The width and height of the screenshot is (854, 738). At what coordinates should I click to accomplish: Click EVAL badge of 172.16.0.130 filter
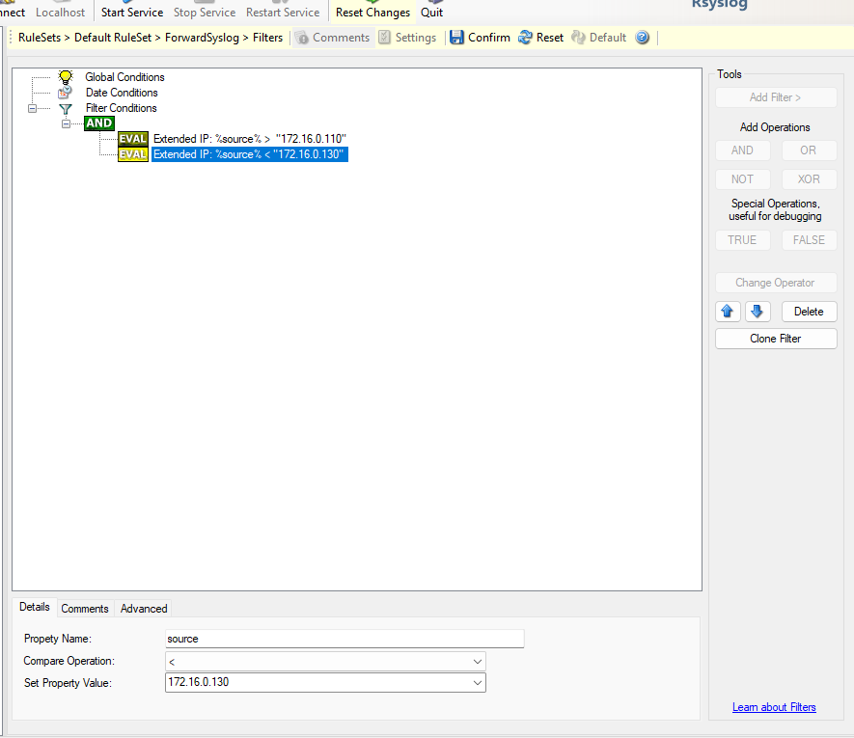click(133, 154)
